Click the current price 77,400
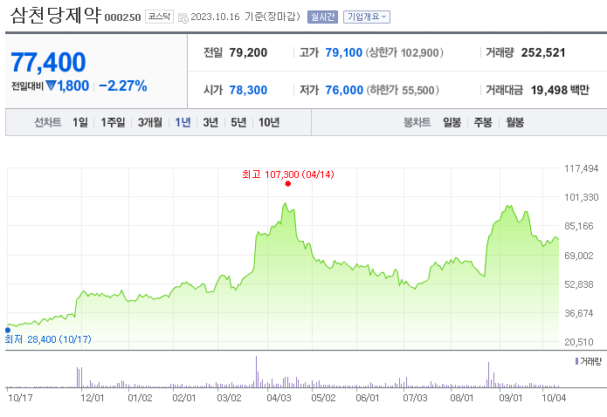 48,62
